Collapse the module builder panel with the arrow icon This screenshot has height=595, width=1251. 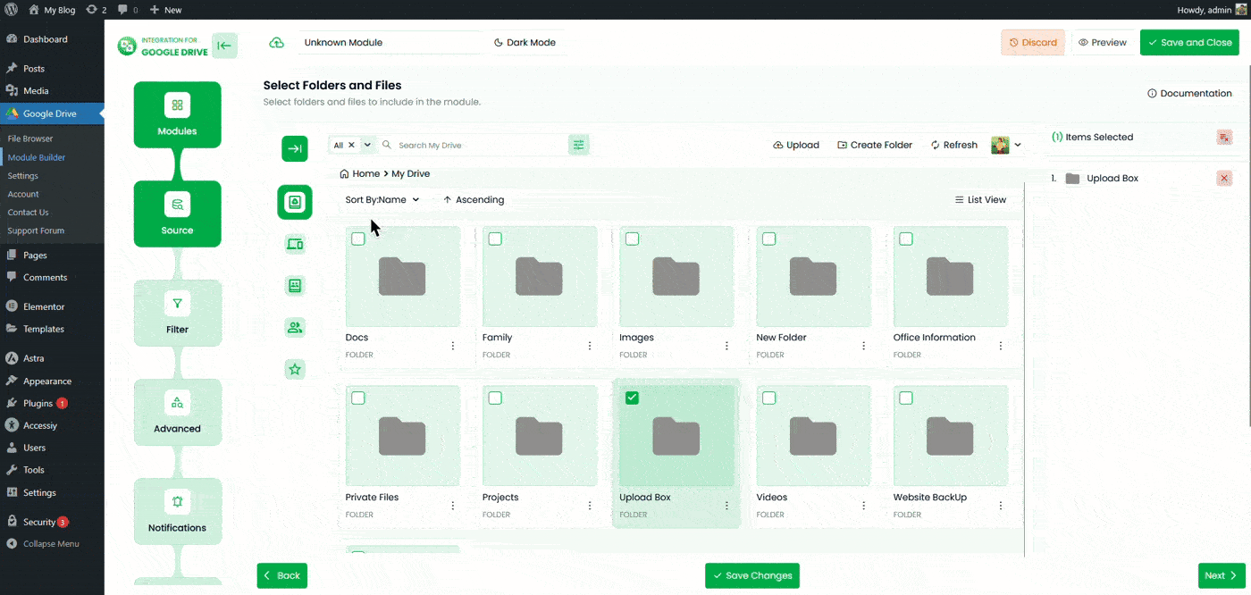coord(224,45)
